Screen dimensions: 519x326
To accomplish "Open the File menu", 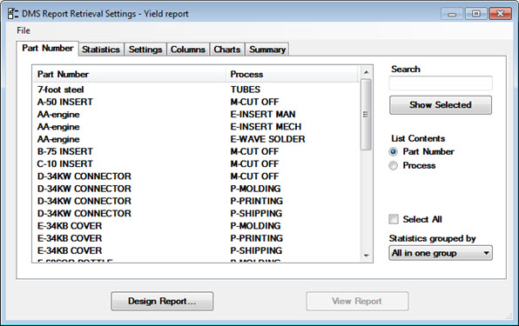I will 24,30.
